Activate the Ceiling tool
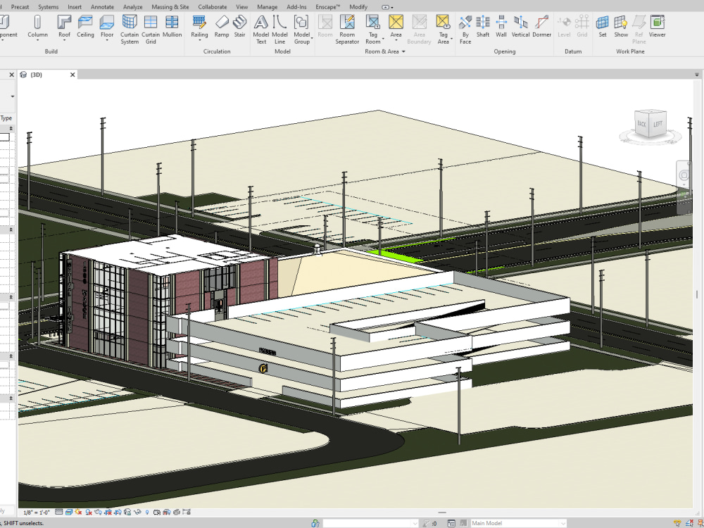 pyautogui.click(x=85, y=28)
